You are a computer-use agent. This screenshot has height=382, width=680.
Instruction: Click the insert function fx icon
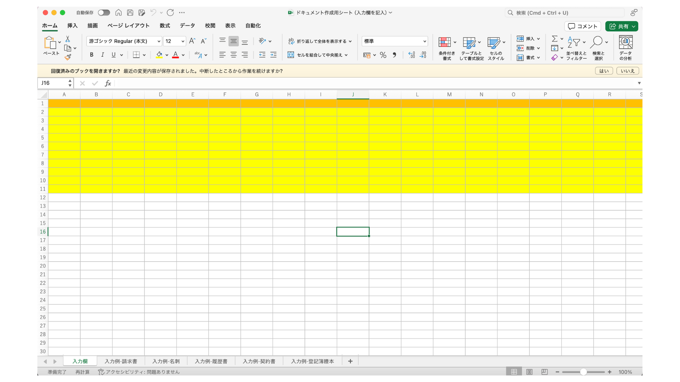pyautogui.click(x=108, y=83)
